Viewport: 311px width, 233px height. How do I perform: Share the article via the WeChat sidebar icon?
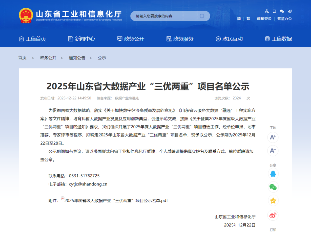point(273,187)
